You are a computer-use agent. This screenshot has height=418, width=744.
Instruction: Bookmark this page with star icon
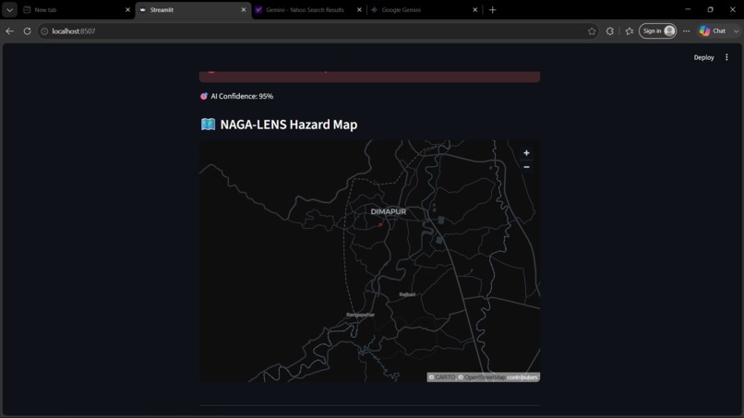(592, 30)
